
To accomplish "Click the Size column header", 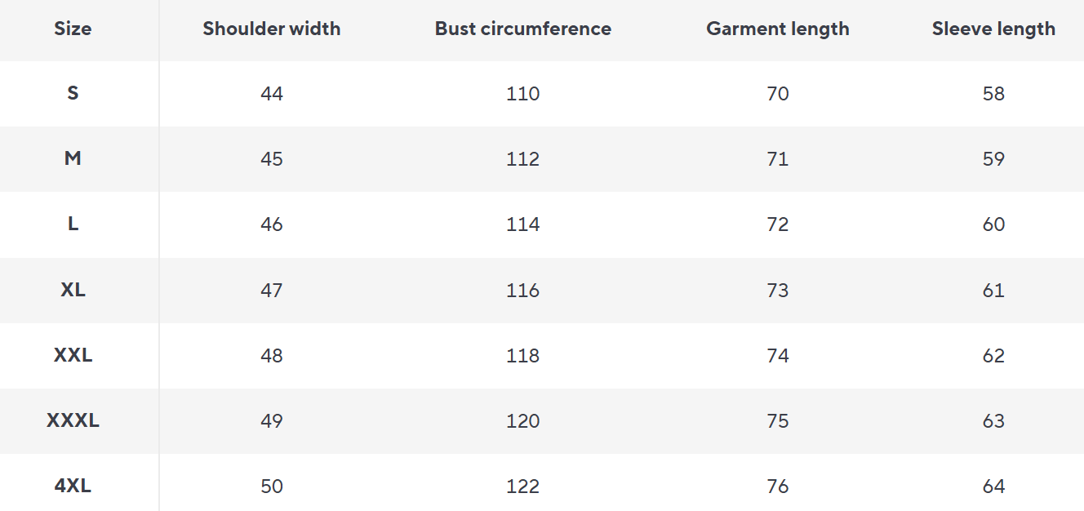I will pyautogui.click(x=73, y=29).
